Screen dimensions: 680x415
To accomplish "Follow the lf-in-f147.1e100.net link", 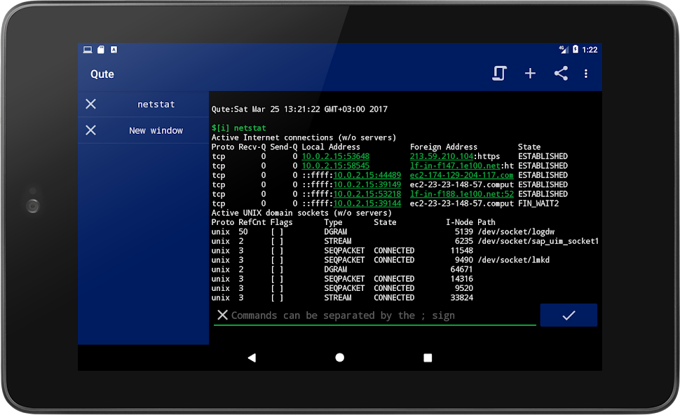I will (x=456, y=166).
